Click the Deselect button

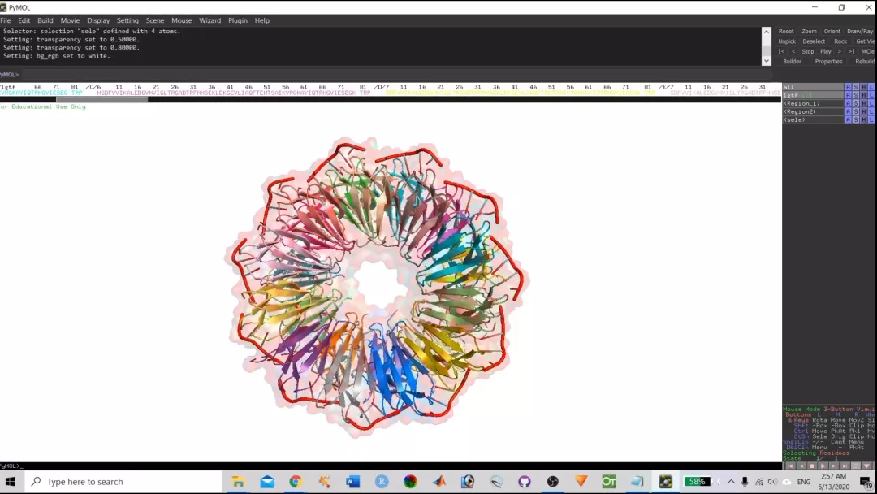pos(814,41)
